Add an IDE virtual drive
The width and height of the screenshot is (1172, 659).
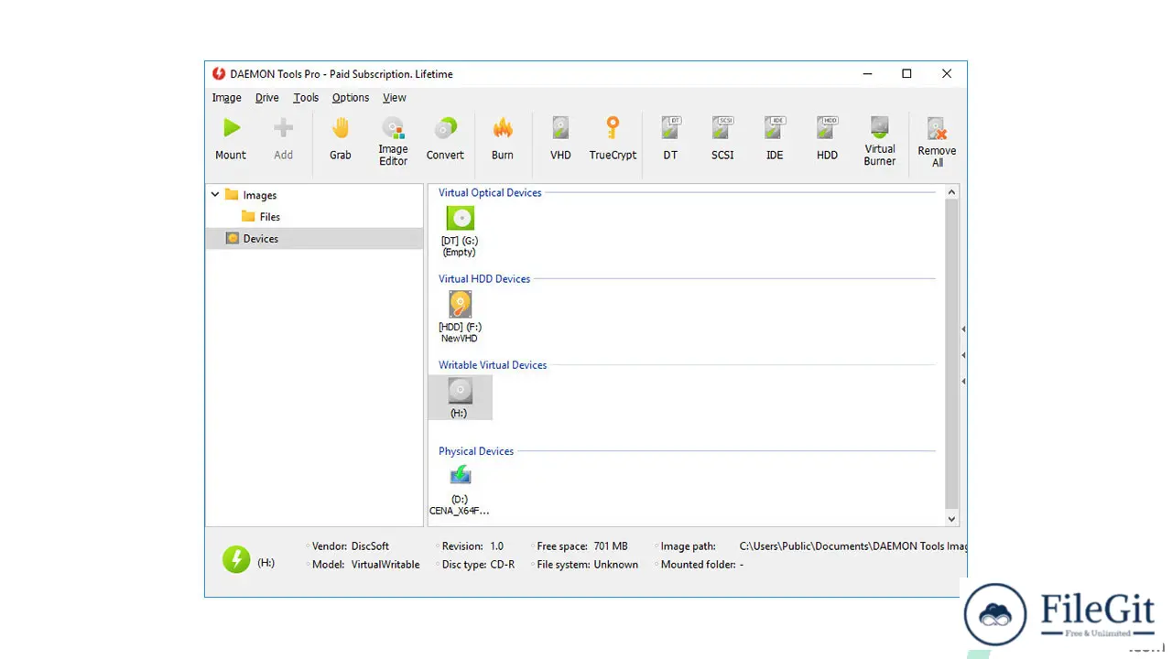[775, 128]
